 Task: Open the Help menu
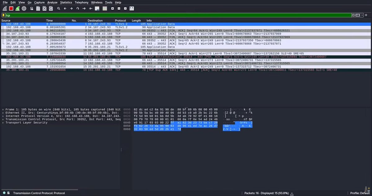coord(118,2)
